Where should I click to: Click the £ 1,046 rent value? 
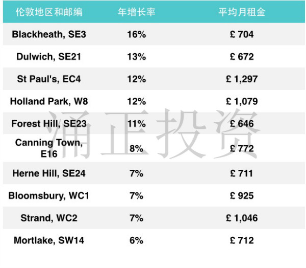242,218
